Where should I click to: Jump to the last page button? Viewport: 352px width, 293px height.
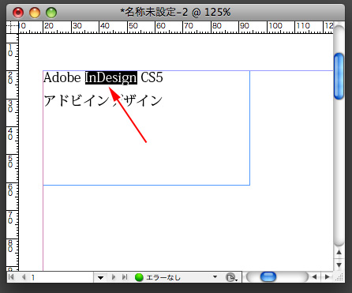pyautogui.click(x=125, y=277)
